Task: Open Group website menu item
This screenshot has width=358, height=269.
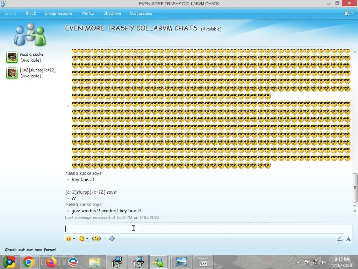Action: click(59, 13)
